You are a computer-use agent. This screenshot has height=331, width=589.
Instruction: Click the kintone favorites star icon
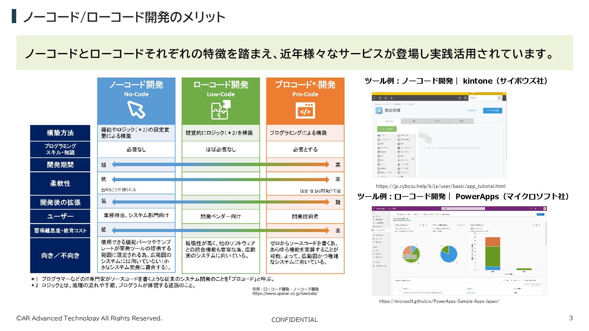pyautogui.click(x=391, y=98)
